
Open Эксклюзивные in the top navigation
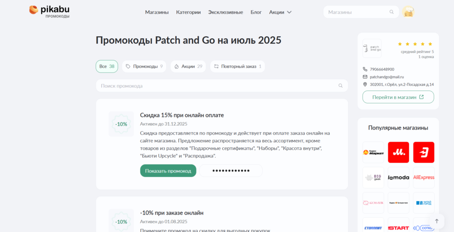pyautogui.click(x=226, y=12)
